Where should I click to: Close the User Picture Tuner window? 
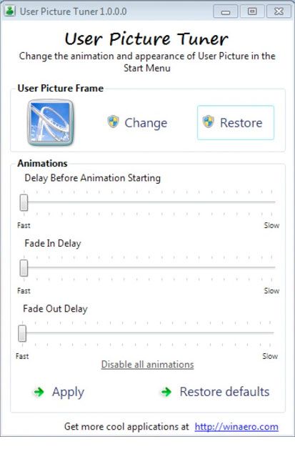279,11
